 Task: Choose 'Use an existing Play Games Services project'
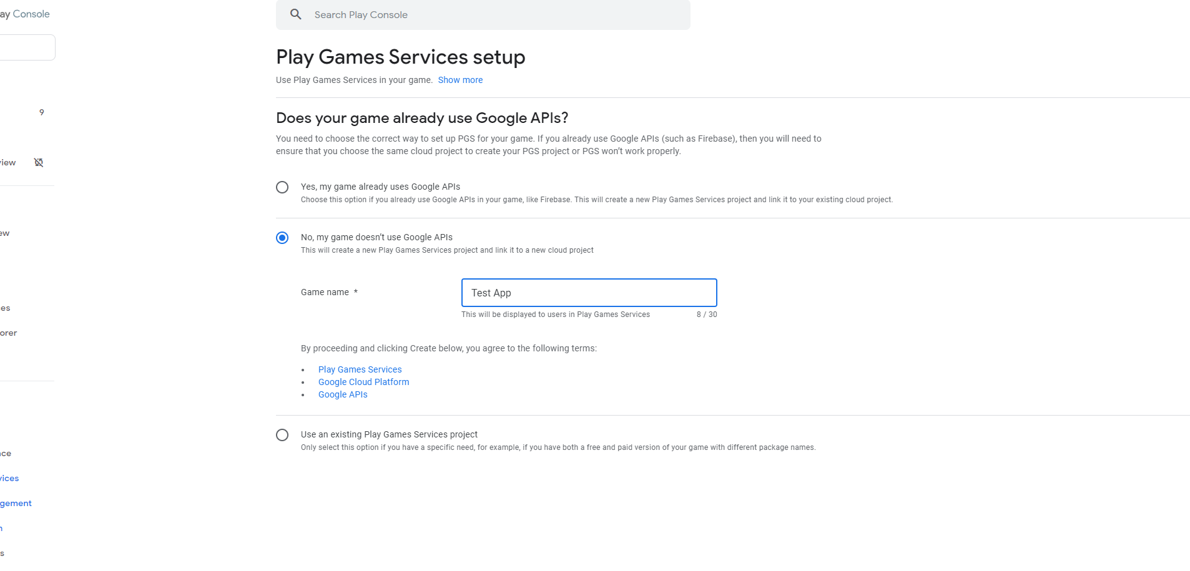pyautogui.click(x=282, y=435)
